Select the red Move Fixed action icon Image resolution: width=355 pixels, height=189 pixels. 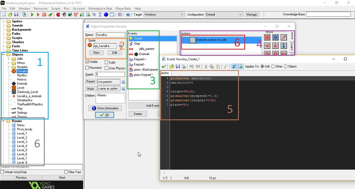pos(267,37)
